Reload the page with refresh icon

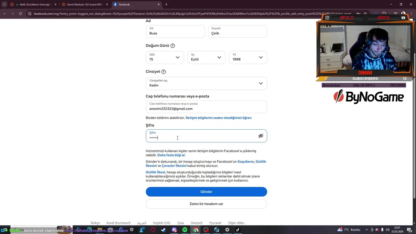(x=20, y=14)
